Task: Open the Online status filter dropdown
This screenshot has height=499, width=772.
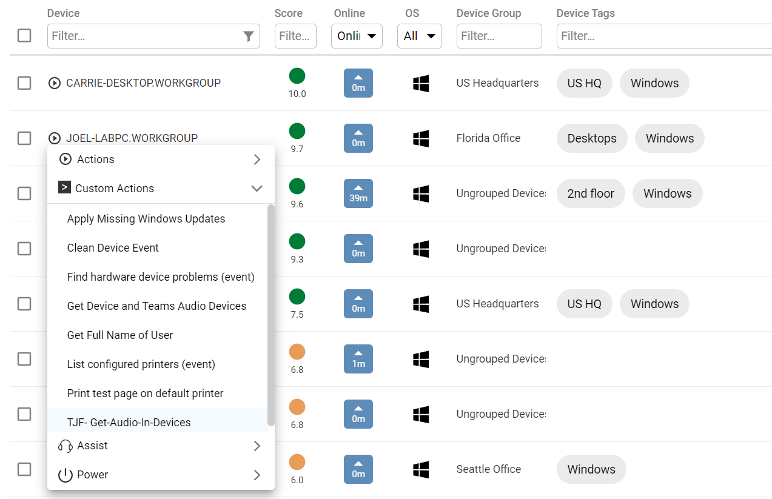Action: click(357, 36)
